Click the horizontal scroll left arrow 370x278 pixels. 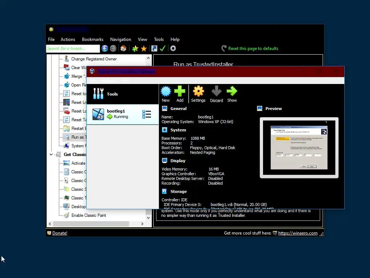point(50,224)
